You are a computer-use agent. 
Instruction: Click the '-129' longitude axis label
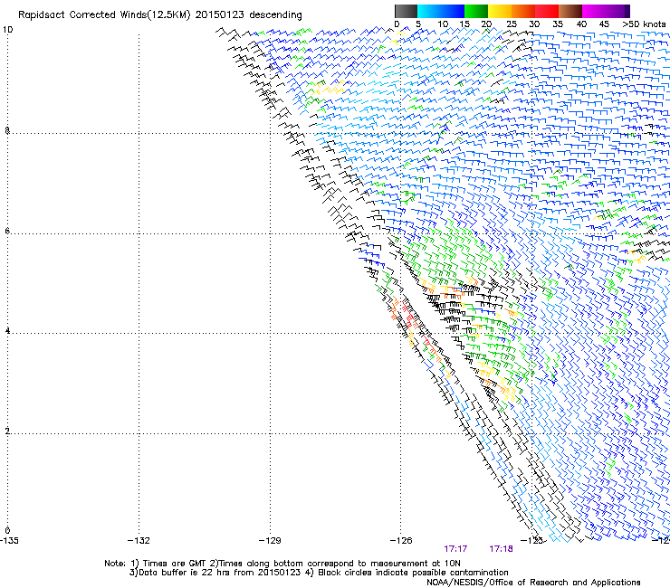coord(270,541)
